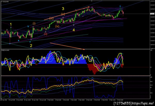The width and height of the screenshot is (155, 106).
Task: Select the falling orange trend arrow object
Action: coord(67,46)
